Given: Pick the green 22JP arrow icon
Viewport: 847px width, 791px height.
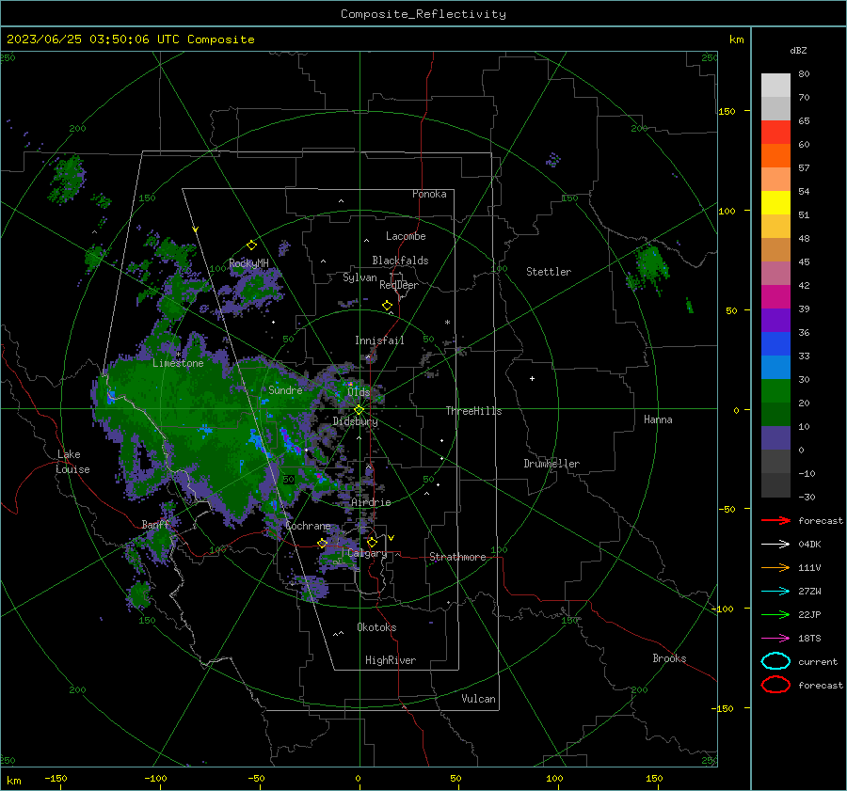Looking at the screenshot, I should (x=775, y=614).
